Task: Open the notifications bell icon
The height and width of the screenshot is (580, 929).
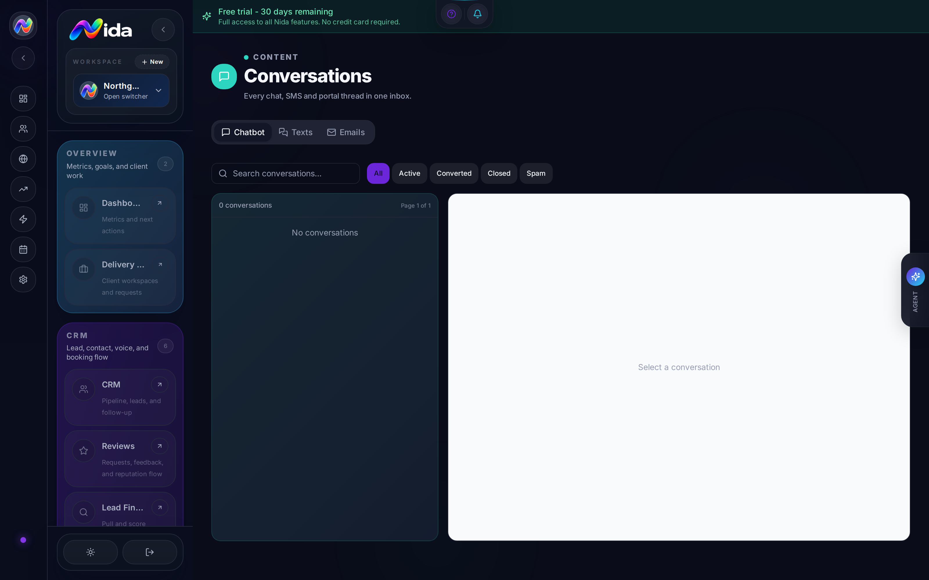Action: click(478, 14)
